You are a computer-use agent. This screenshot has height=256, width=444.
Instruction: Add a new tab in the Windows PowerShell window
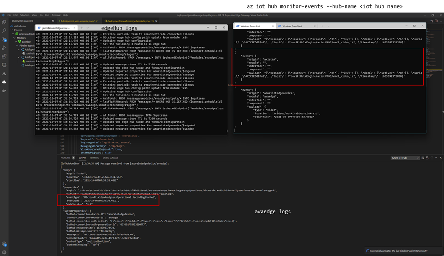322,26
